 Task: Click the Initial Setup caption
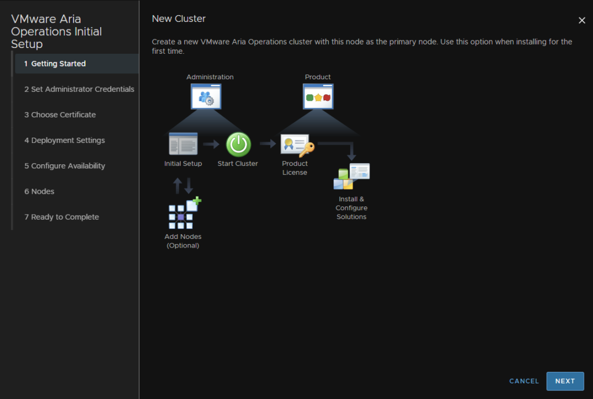tap(183, 164)
